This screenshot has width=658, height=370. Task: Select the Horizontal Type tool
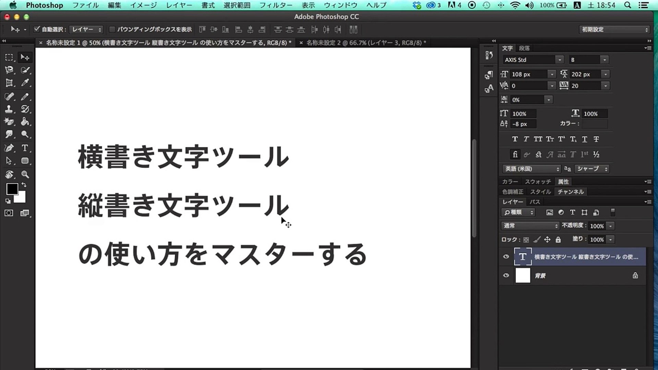point(25,148)
